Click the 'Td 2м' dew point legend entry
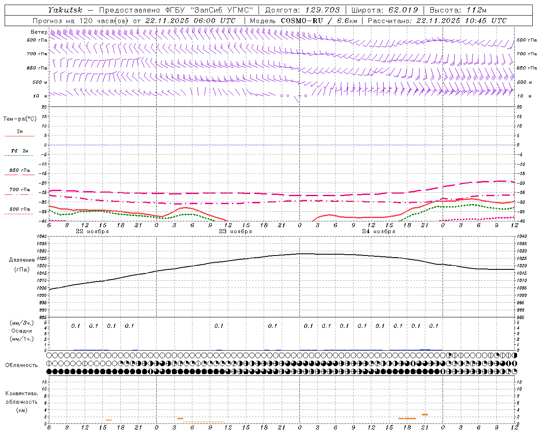The width and height of the screenshot is (539, 431). pyautogui.click(x=20, y=151)
